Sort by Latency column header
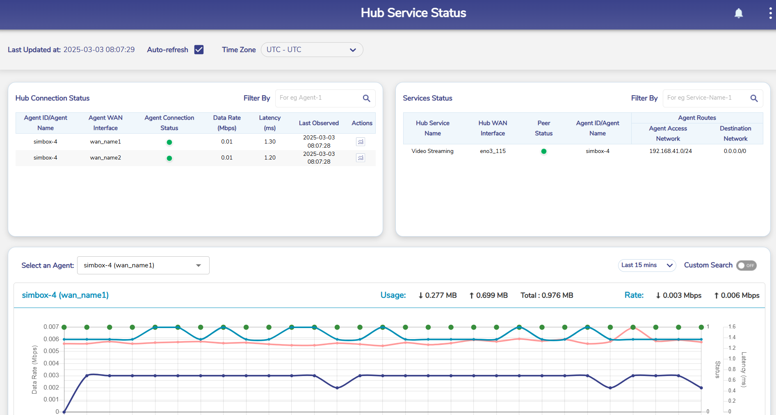The image size is (776, 415). [x=269, y=123]
